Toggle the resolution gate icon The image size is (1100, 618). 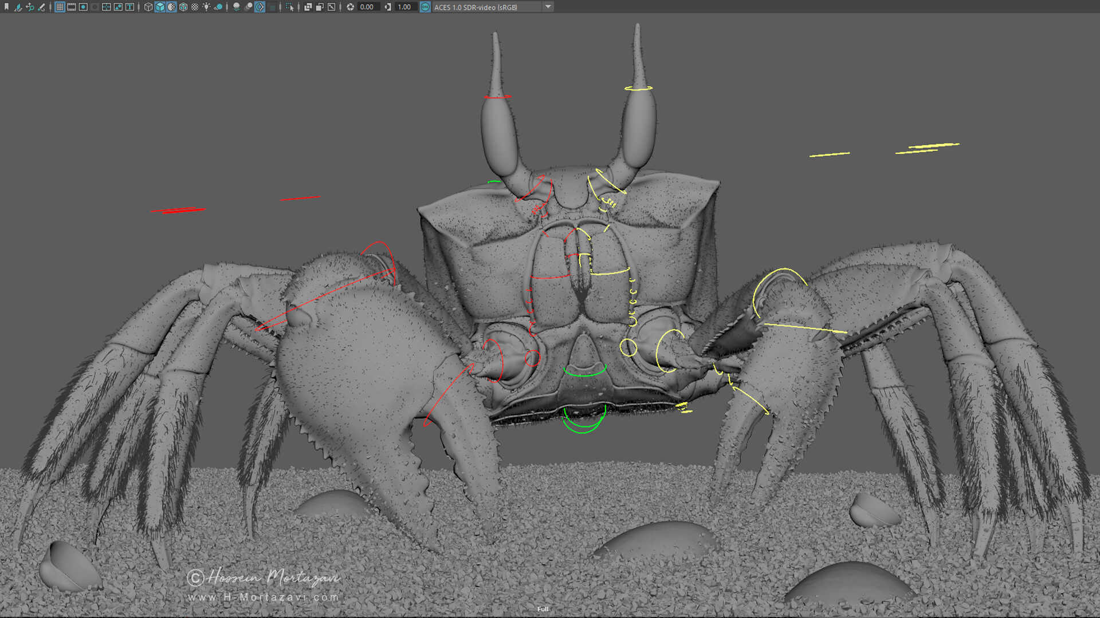pyautogui.click(x=83, y=7)
